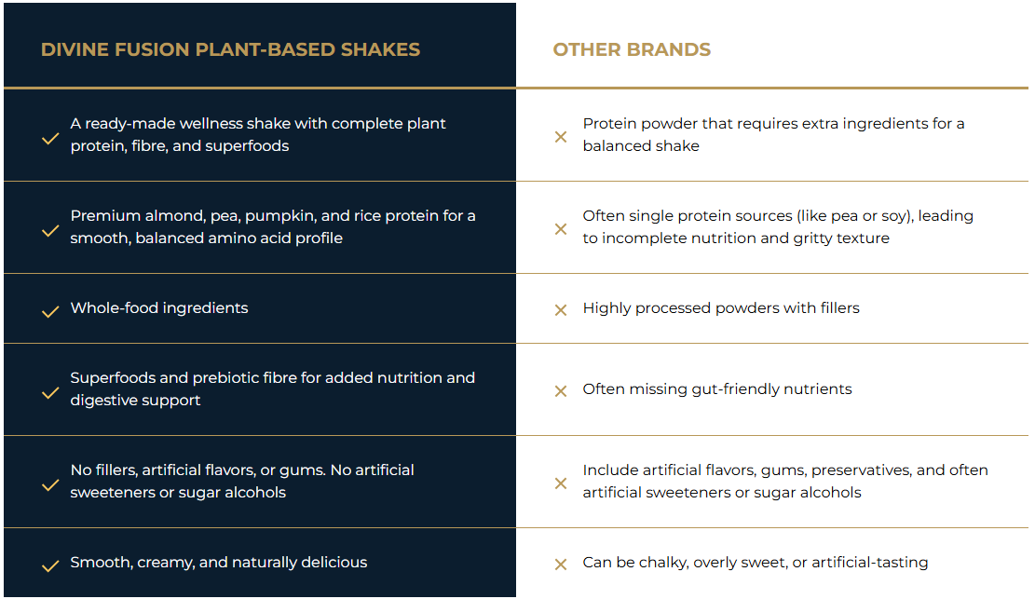Click X icon next to single protein sources

[561, 229]
